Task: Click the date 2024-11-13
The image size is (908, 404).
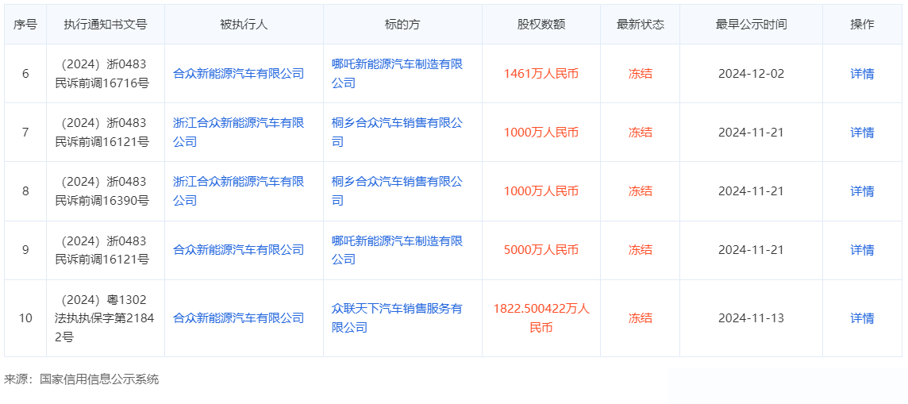Action: pos(751,317)
